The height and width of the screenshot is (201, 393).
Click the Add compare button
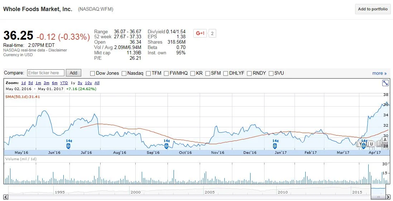pyautogui.click(x=73, y=73)
